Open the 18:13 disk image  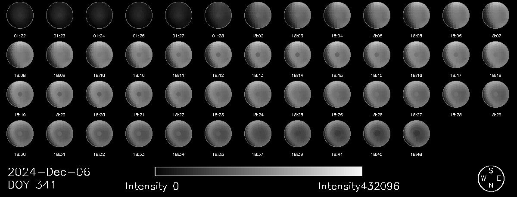[258, 55]
